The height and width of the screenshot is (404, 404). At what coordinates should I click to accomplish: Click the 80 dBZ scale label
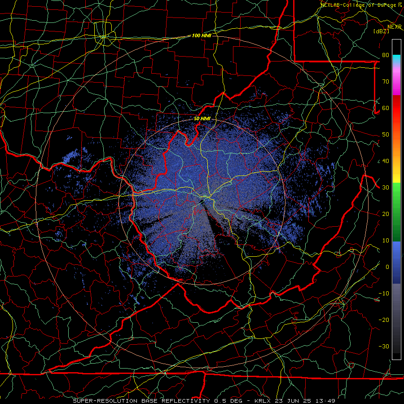[x=386, y=55]
